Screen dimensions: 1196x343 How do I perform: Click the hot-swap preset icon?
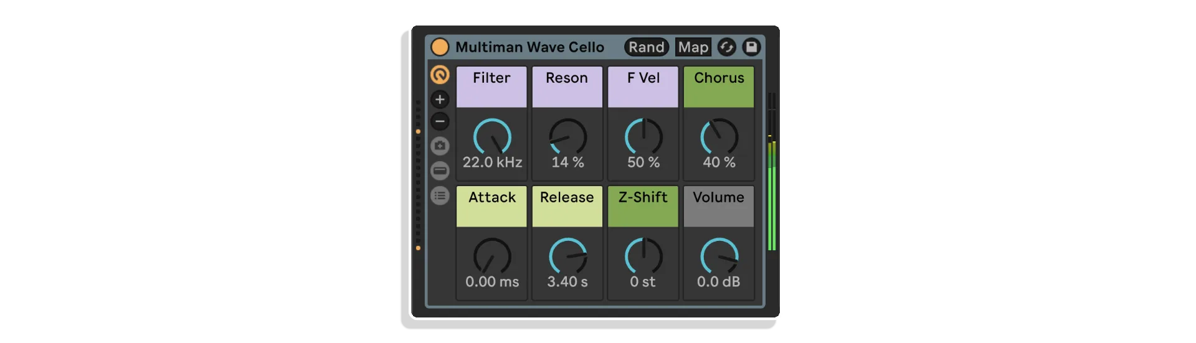[x=726, y=47]
